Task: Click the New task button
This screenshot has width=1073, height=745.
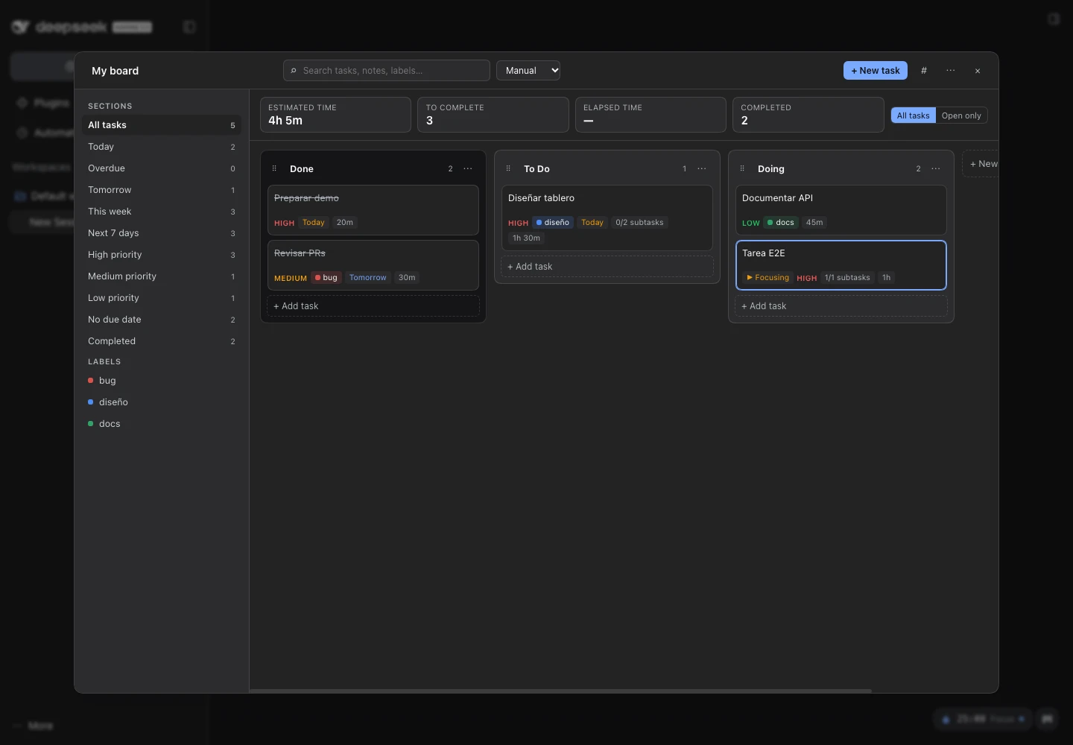Action: click(x=876, y=71)
